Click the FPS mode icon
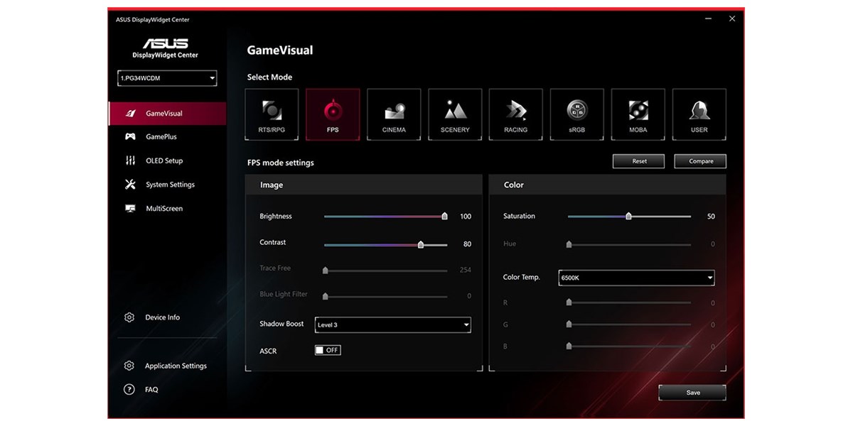853x426 pixels. click(x=333, y=114)
